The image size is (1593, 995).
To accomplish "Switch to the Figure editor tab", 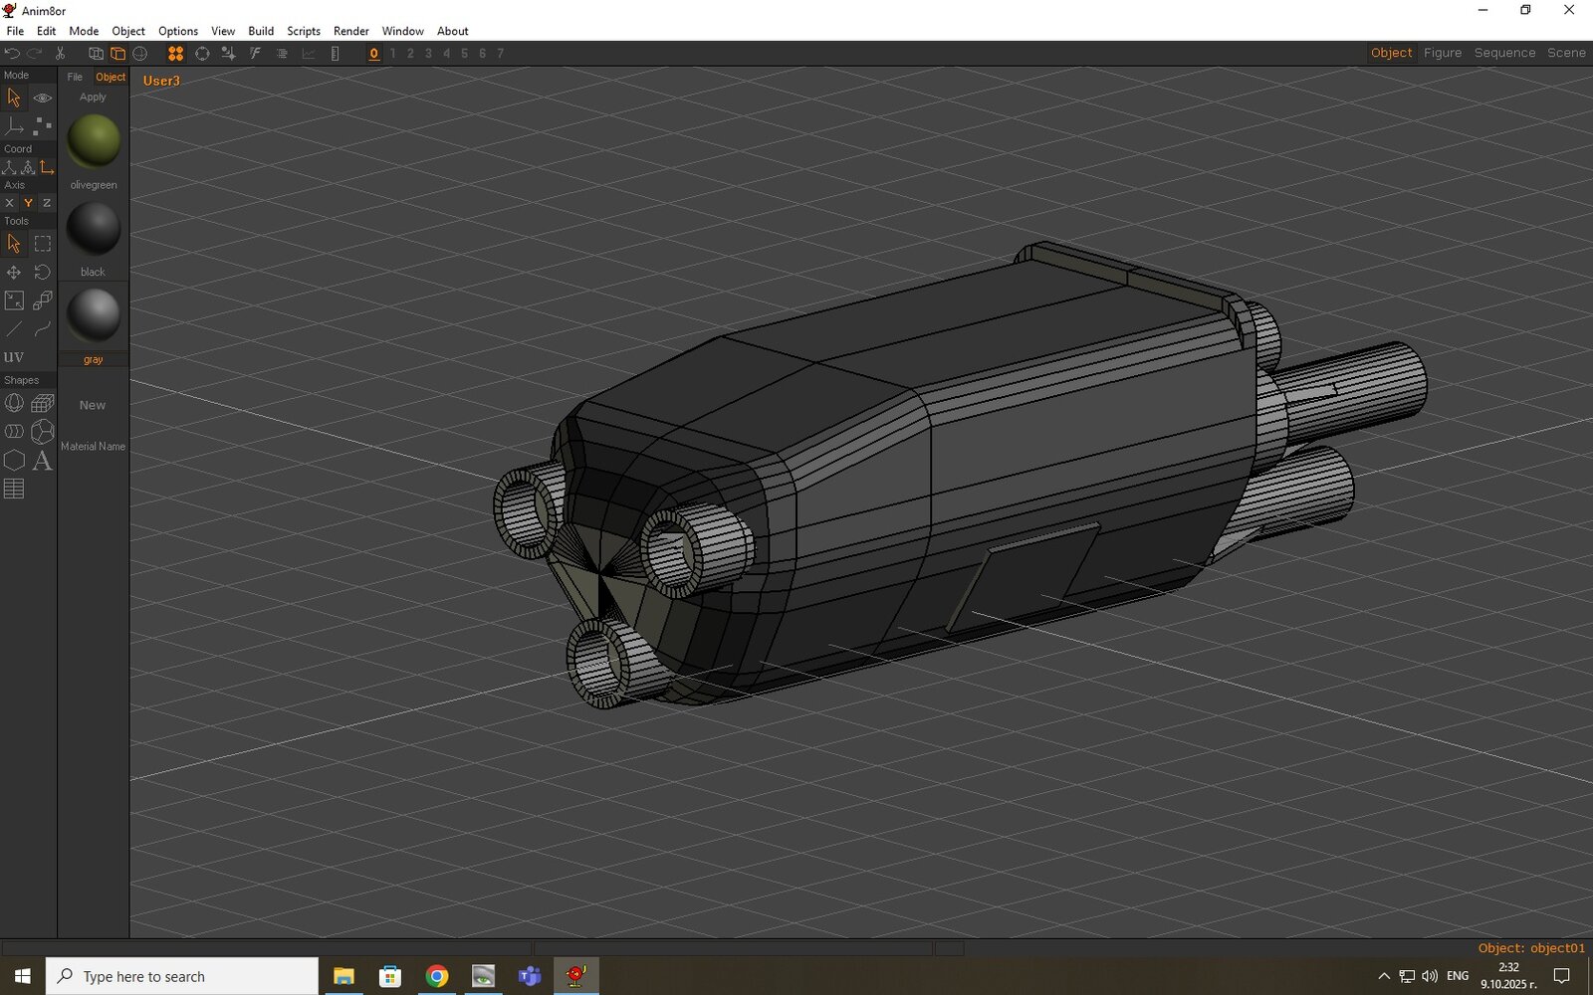I will (1442, 53).
